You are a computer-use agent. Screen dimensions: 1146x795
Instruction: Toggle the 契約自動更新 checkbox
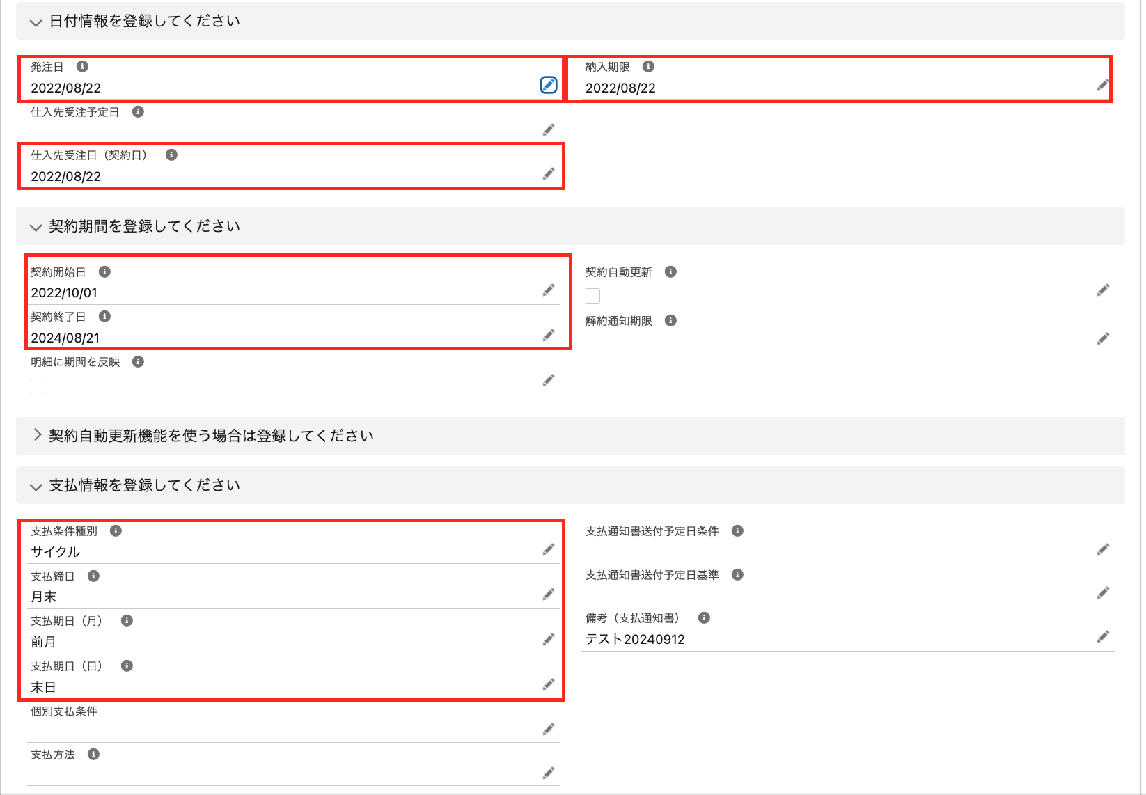(593, 296)
